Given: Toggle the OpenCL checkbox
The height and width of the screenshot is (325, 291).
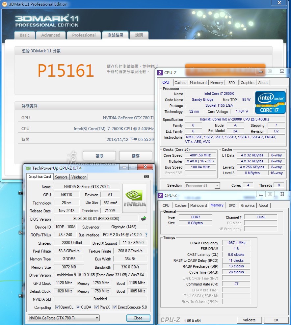Looking at the screenshot, I should [x=57, y=307].
